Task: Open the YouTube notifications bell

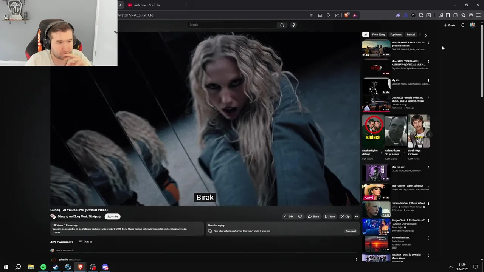Action: 462,25
